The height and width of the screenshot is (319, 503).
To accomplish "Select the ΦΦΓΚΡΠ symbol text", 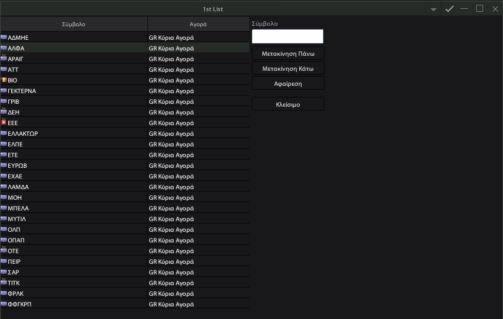I will 19,304.
